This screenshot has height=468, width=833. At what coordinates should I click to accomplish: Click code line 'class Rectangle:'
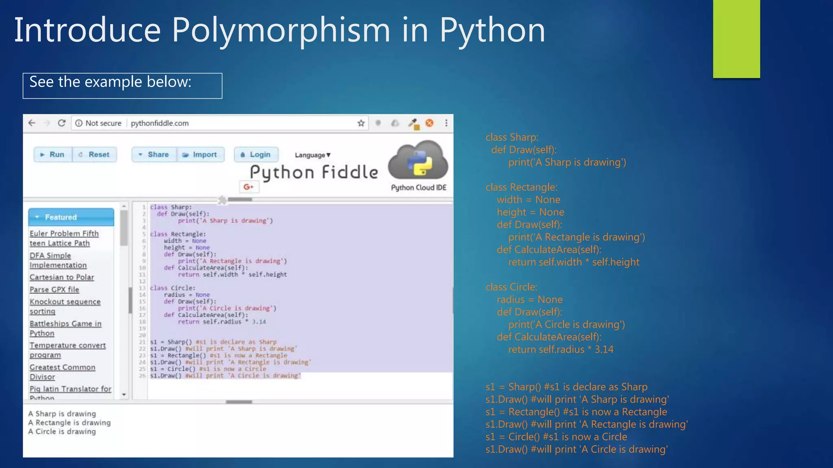point(178,234)
